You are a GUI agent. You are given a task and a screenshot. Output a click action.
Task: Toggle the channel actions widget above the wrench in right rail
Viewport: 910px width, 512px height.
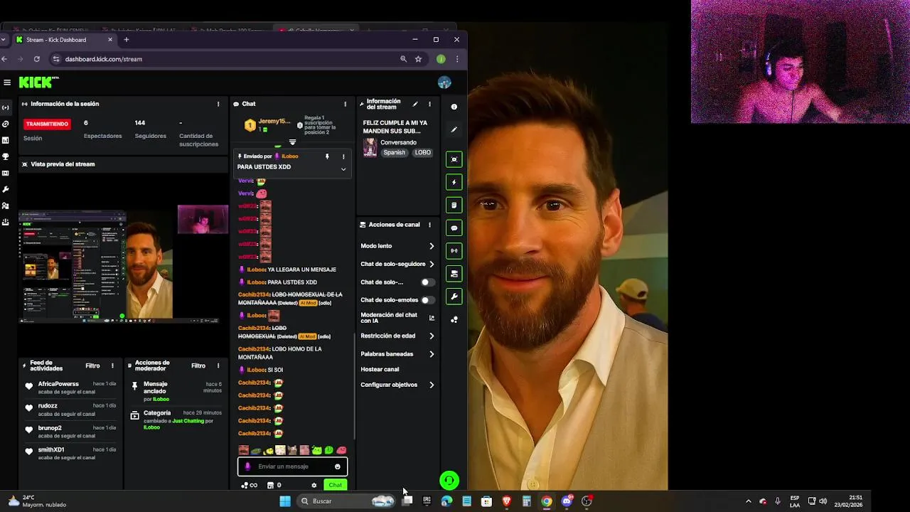point(454,273)
